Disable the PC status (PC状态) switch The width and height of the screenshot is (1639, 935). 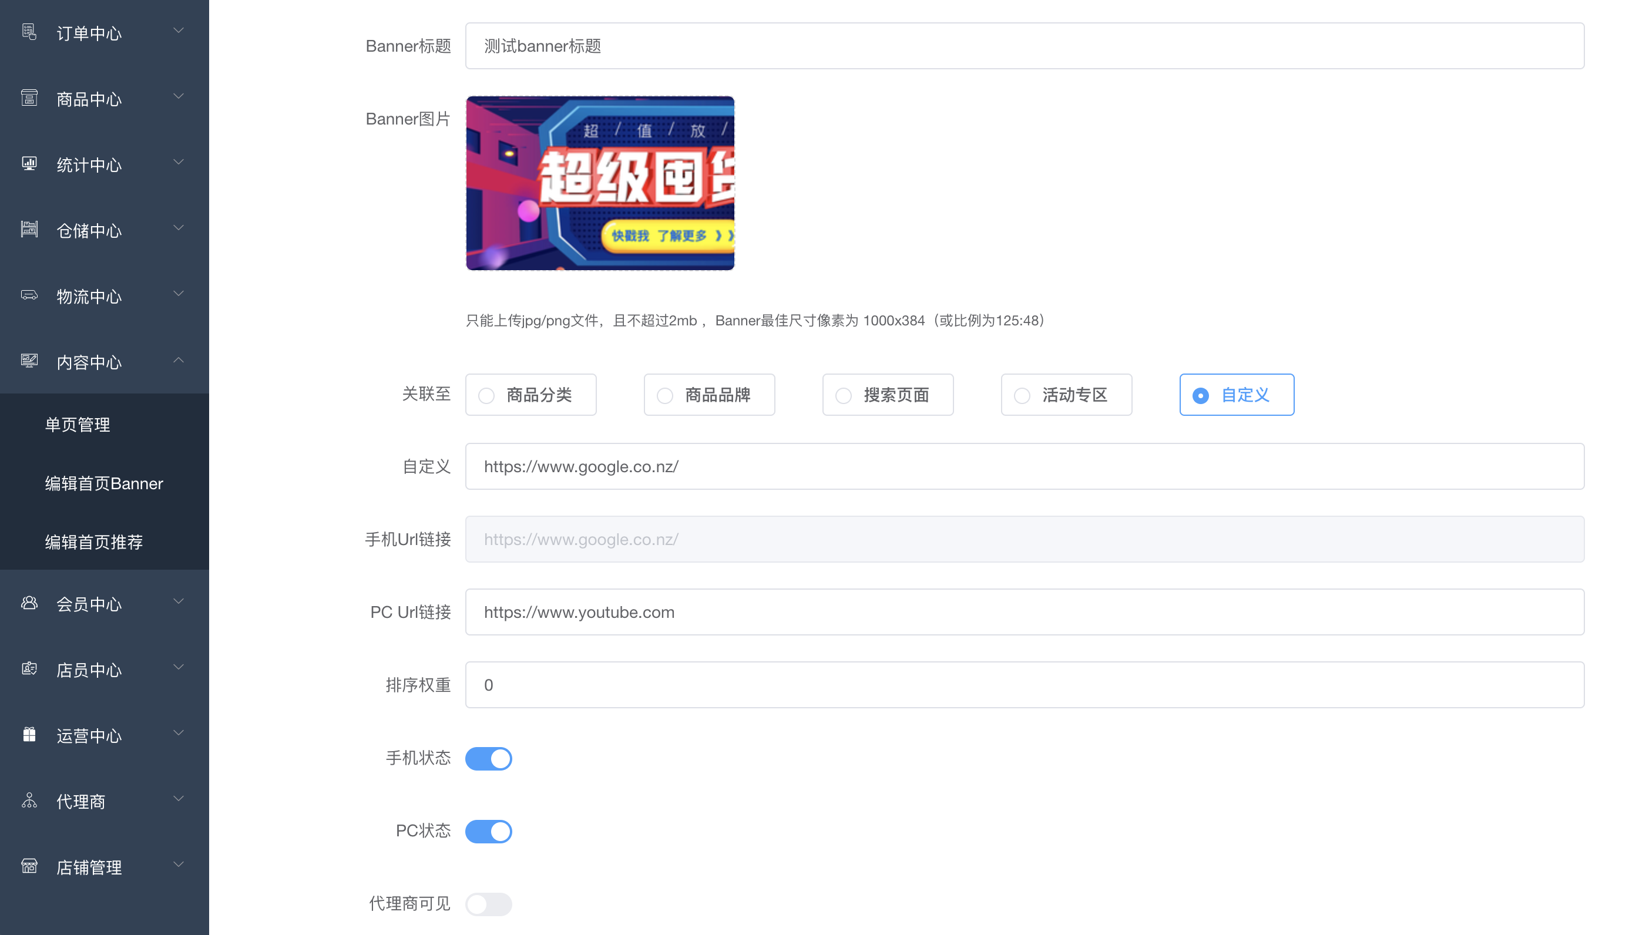point(488,832)
